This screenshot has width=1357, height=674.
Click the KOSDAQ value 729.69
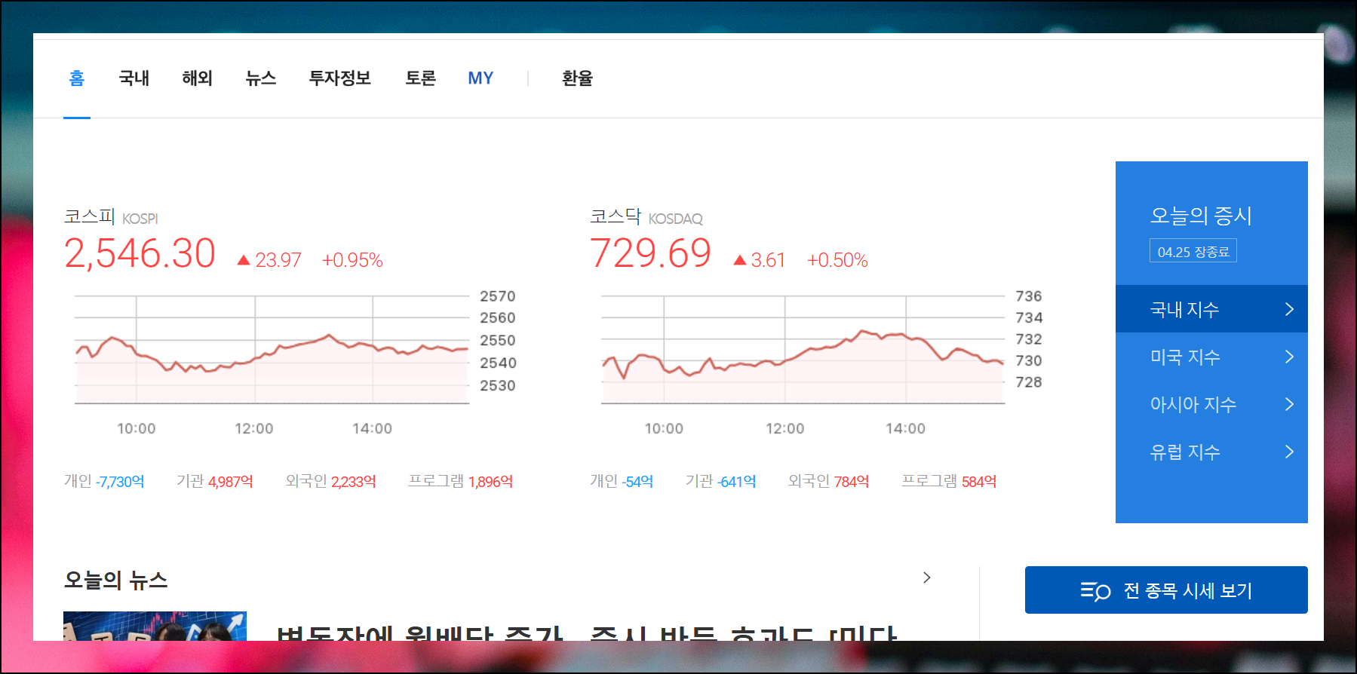(650, 253)
